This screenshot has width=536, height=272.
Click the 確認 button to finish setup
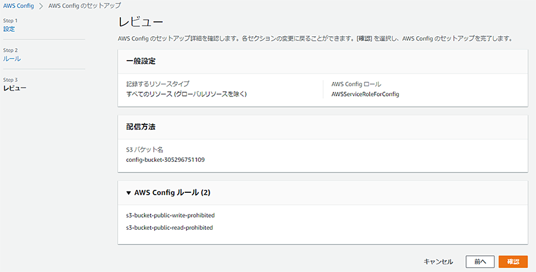pyautogui.click(x=513, y=261)
